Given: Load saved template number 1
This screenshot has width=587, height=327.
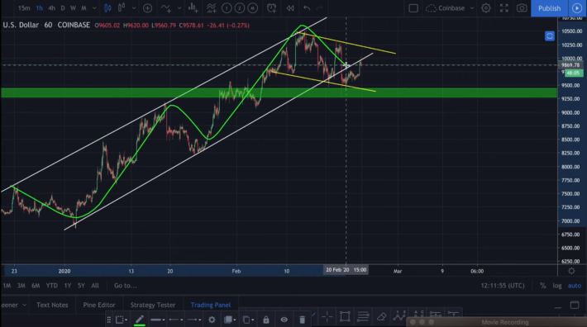Looking at the screenshot, I should tap(227, 8).
